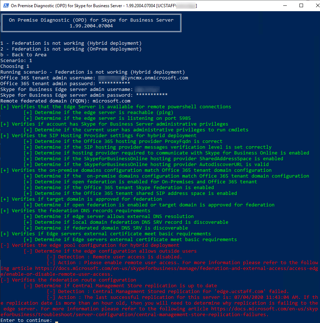Click the microsoft.com remote federated domain value
Image resolution: width=320 pixels, height=323 pixels.
[x=111, y=101]
